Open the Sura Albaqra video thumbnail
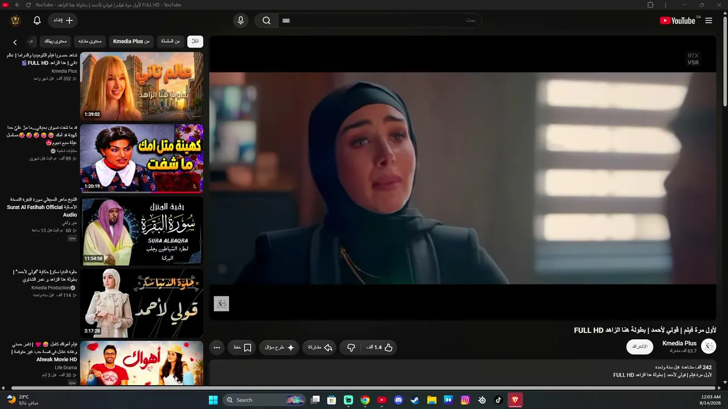The height and width of the screenshot is (409, 728). pyautogui.click(x=142, y=230)
